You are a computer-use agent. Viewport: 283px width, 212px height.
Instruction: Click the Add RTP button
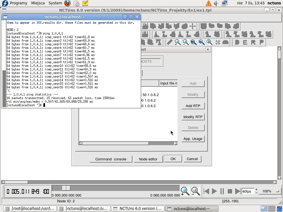pos(193,106)
